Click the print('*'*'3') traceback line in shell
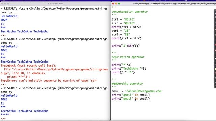216x121 pixels. click(x=19, y=77)
